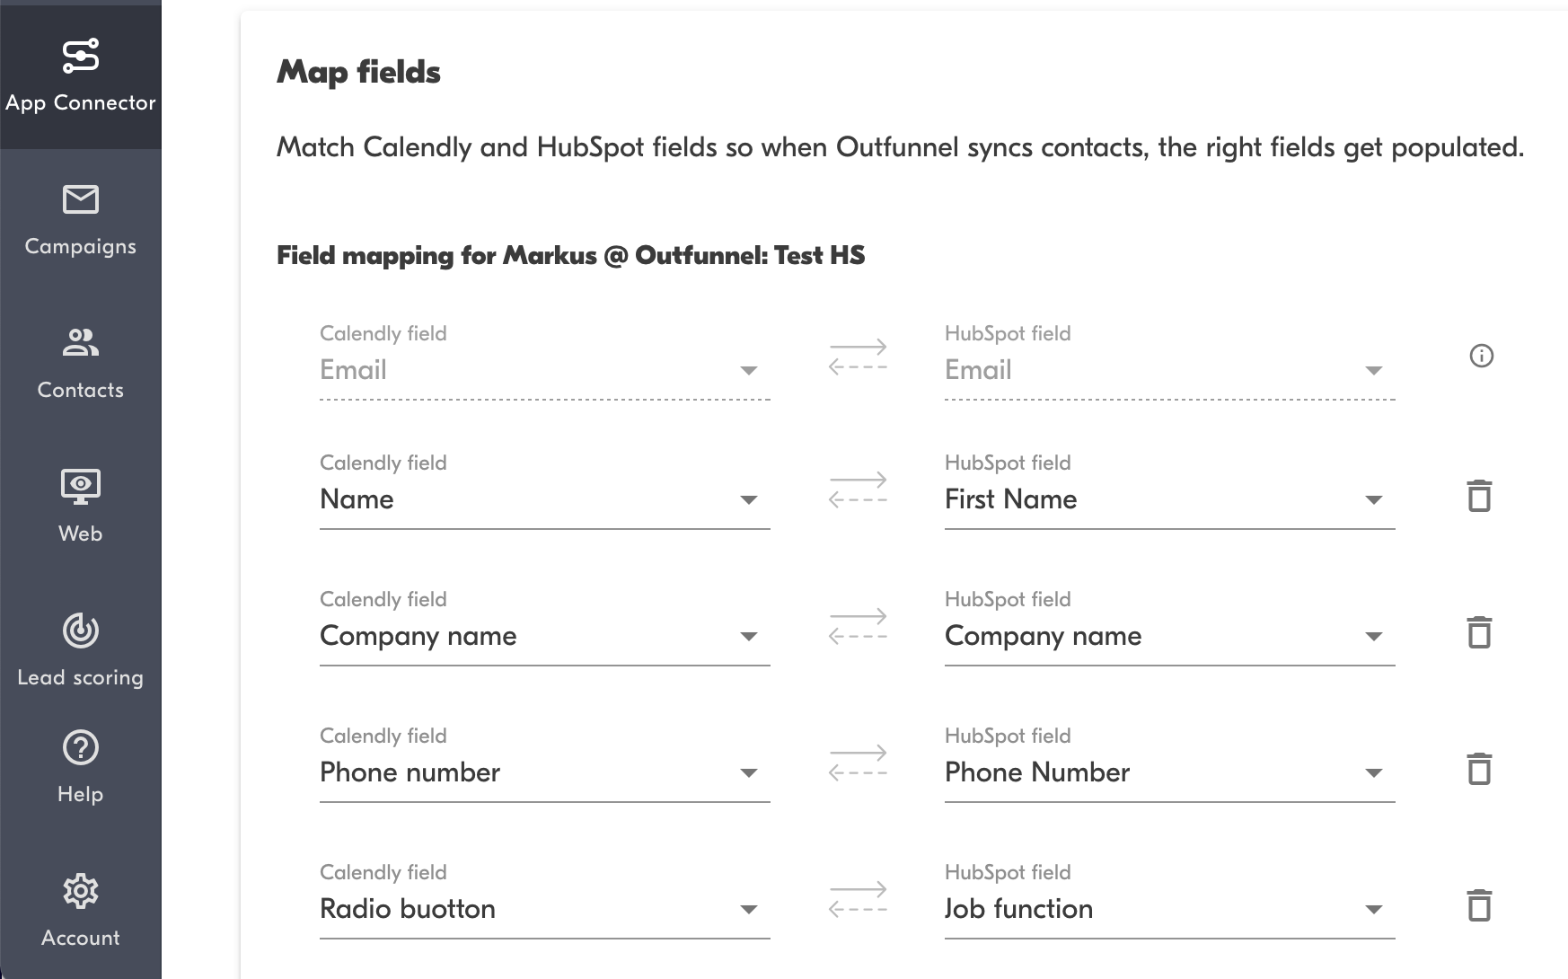Delete the First Name field mapping
This screenshot has width=1568, height=979.
click(1479, 496)
